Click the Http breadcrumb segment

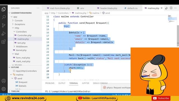click(x=53, y=13)
